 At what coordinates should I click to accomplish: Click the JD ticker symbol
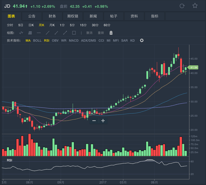tap(7, 6)
